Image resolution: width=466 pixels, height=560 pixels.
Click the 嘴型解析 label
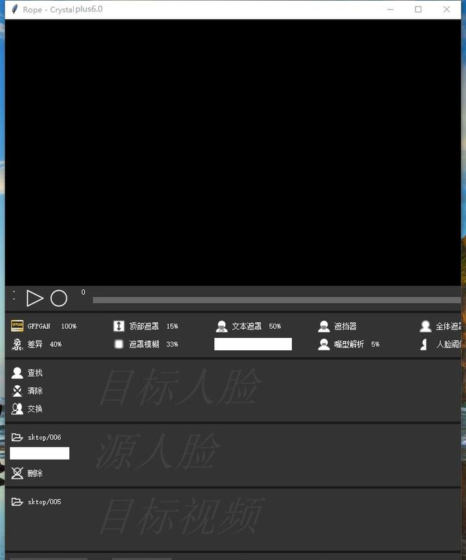tap(349, 344)
